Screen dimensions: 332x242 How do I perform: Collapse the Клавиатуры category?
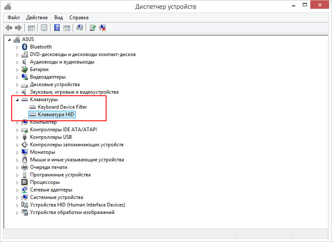(18, 100)
